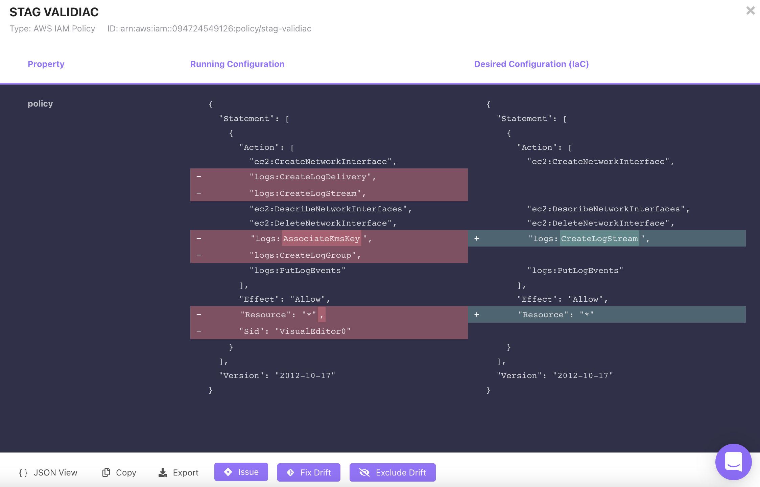Click the diamond icon inside the Issue button

tap(228, 472)
